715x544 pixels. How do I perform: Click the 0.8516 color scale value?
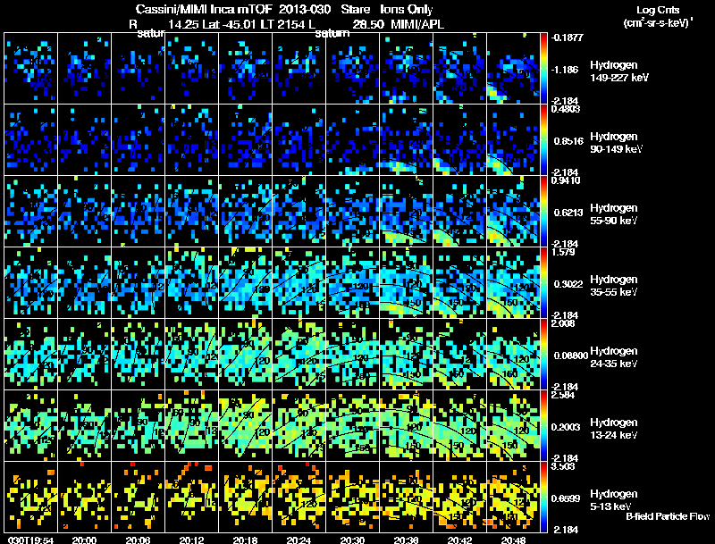568,141
